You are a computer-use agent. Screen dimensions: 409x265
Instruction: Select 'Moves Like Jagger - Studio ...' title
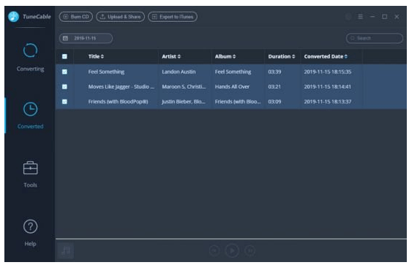(x=121, y=86)
